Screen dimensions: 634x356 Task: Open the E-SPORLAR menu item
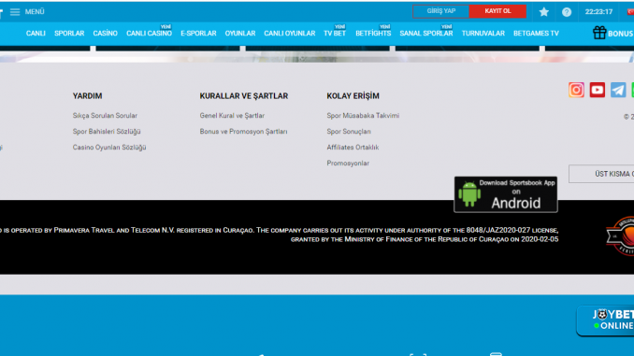tap(198, 34)
